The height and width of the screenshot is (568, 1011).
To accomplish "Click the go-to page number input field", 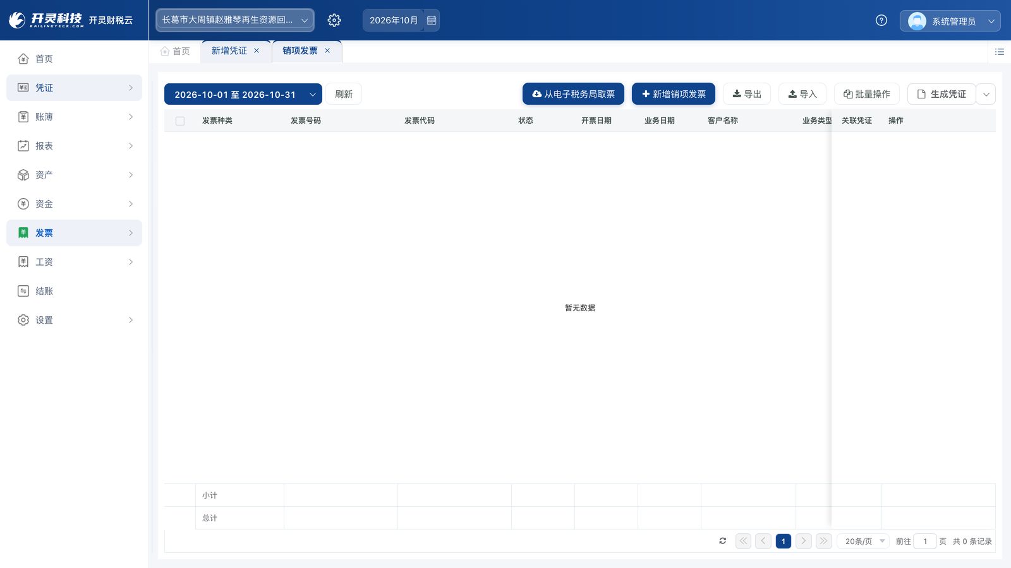I will [925, 541].
